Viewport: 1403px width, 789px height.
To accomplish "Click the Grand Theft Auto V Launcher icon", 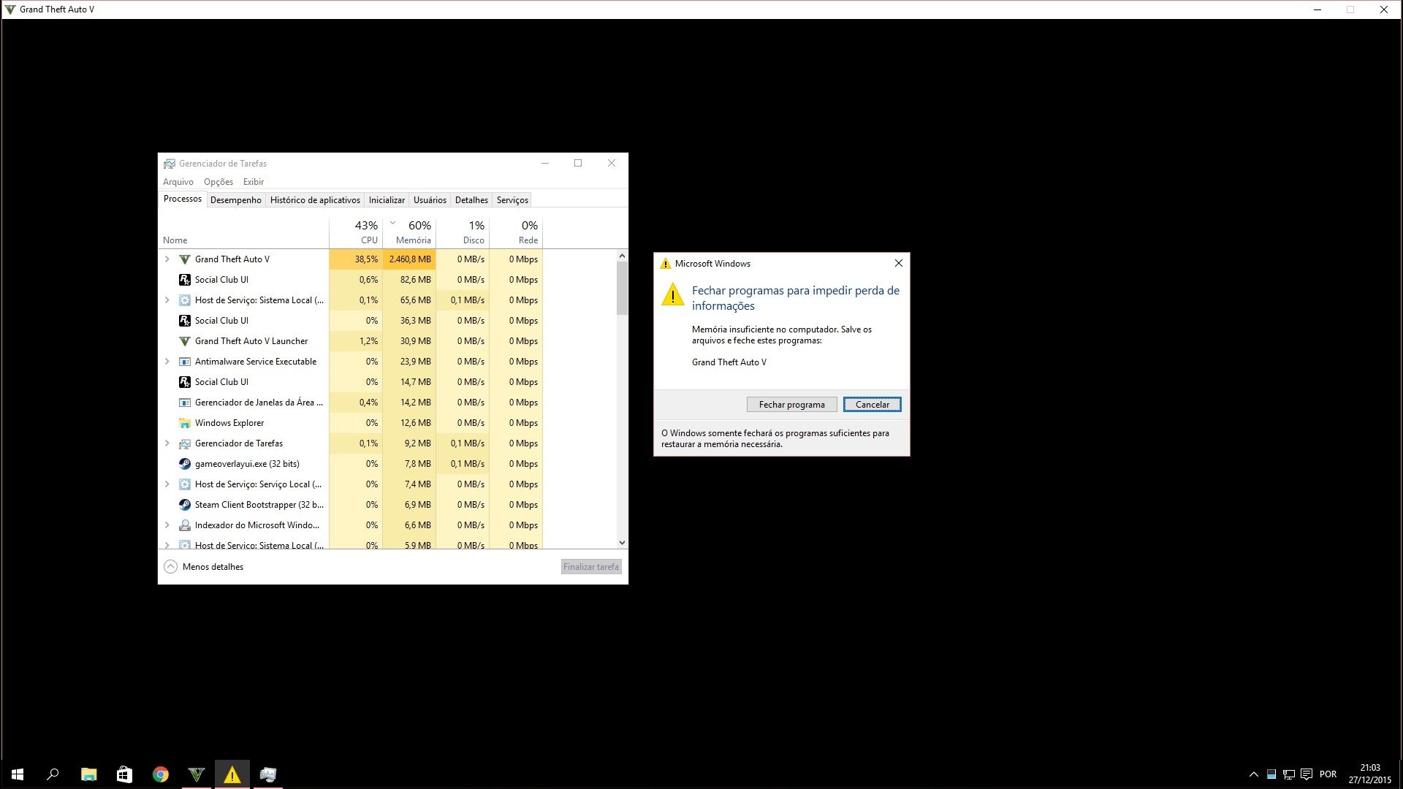I will pos(185,341).
